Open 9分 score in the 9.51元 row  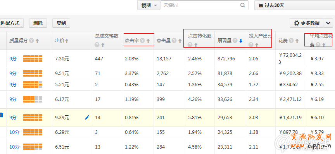13,74
